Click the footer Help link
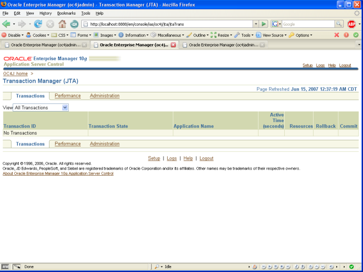The width and height of the screenshot is (363, 272). (188, 158)
